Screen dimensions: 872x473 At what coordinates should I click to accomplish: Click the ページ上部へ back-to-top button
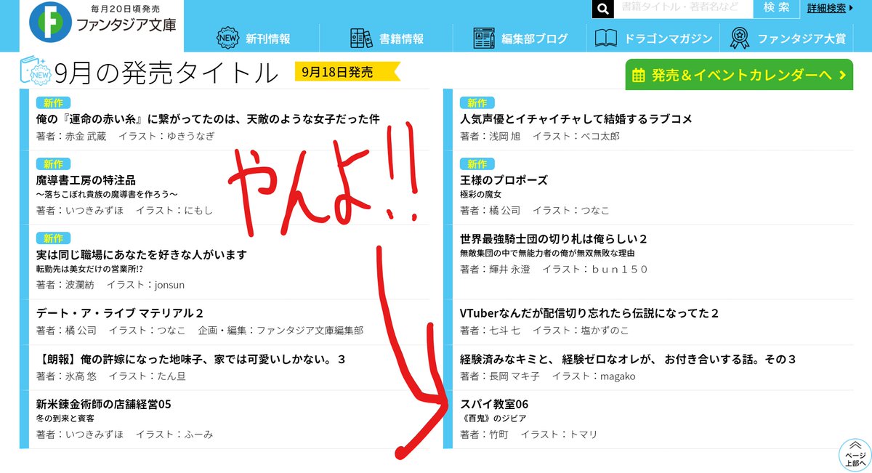855,455
